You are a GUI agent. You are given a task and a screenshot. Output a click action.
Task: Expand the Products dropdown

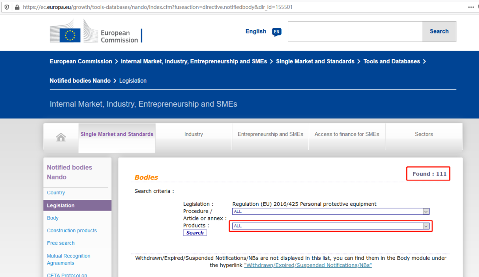pyautogui.click(x=331, y=226)
